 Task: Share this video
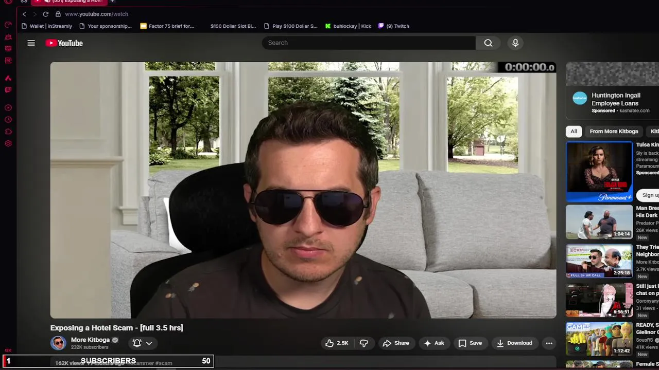point(395,343)
